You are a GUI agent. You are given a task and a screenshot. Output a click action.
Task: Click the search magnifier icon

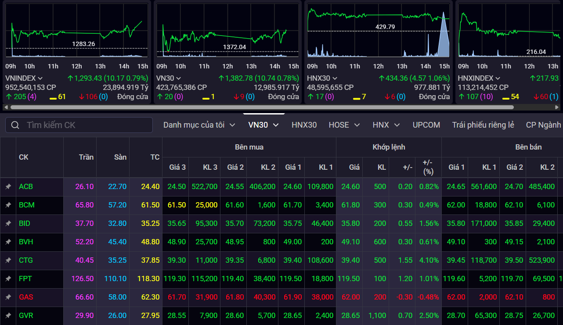[x=15, y=125]
